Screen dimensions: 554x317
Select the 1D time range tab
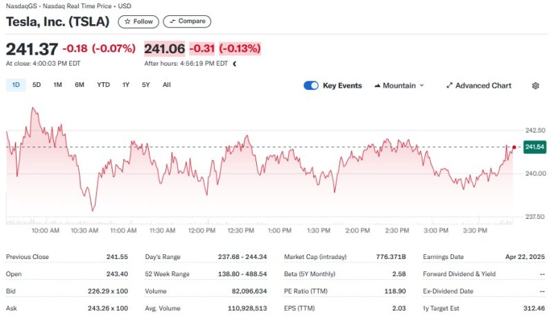tap(16, 85)
